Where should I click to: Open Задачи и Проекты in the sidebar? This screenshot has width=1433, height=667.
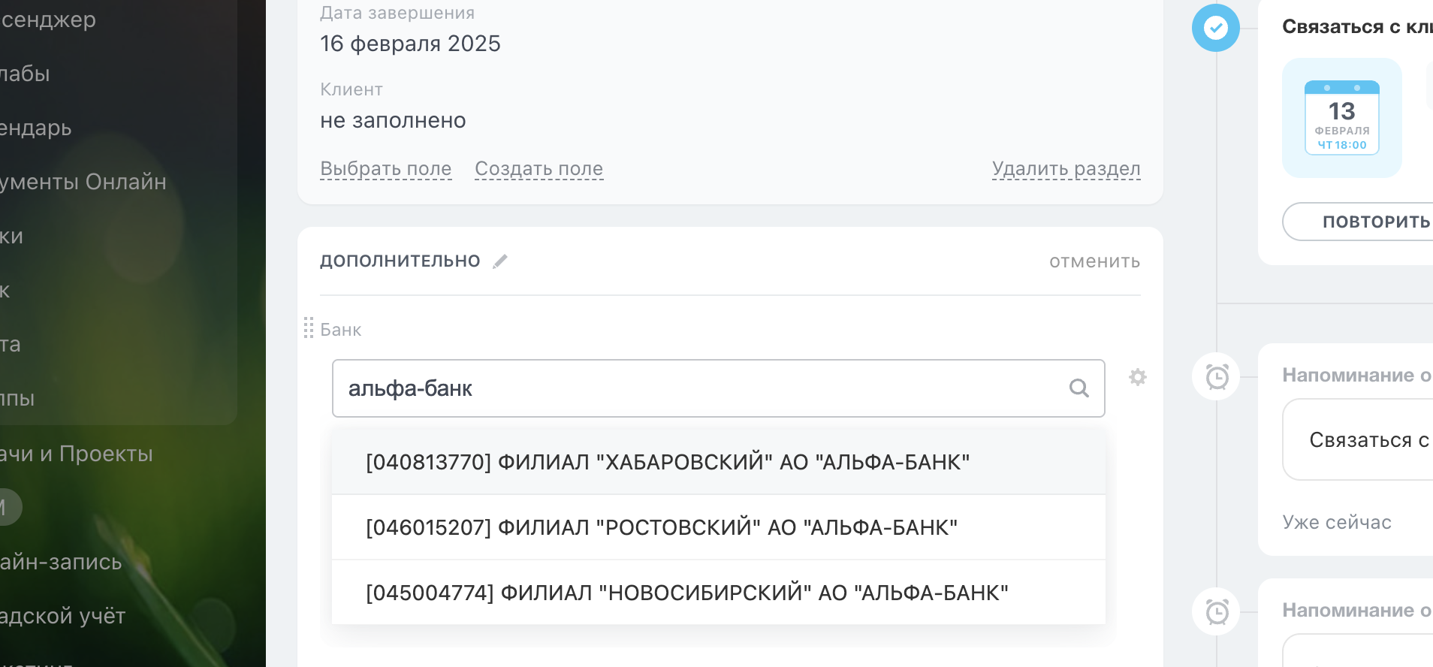pos(77,454)
